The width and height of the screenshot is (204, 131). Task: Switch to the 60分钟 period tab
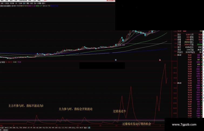pyautogui.click(x=12, y=3)
